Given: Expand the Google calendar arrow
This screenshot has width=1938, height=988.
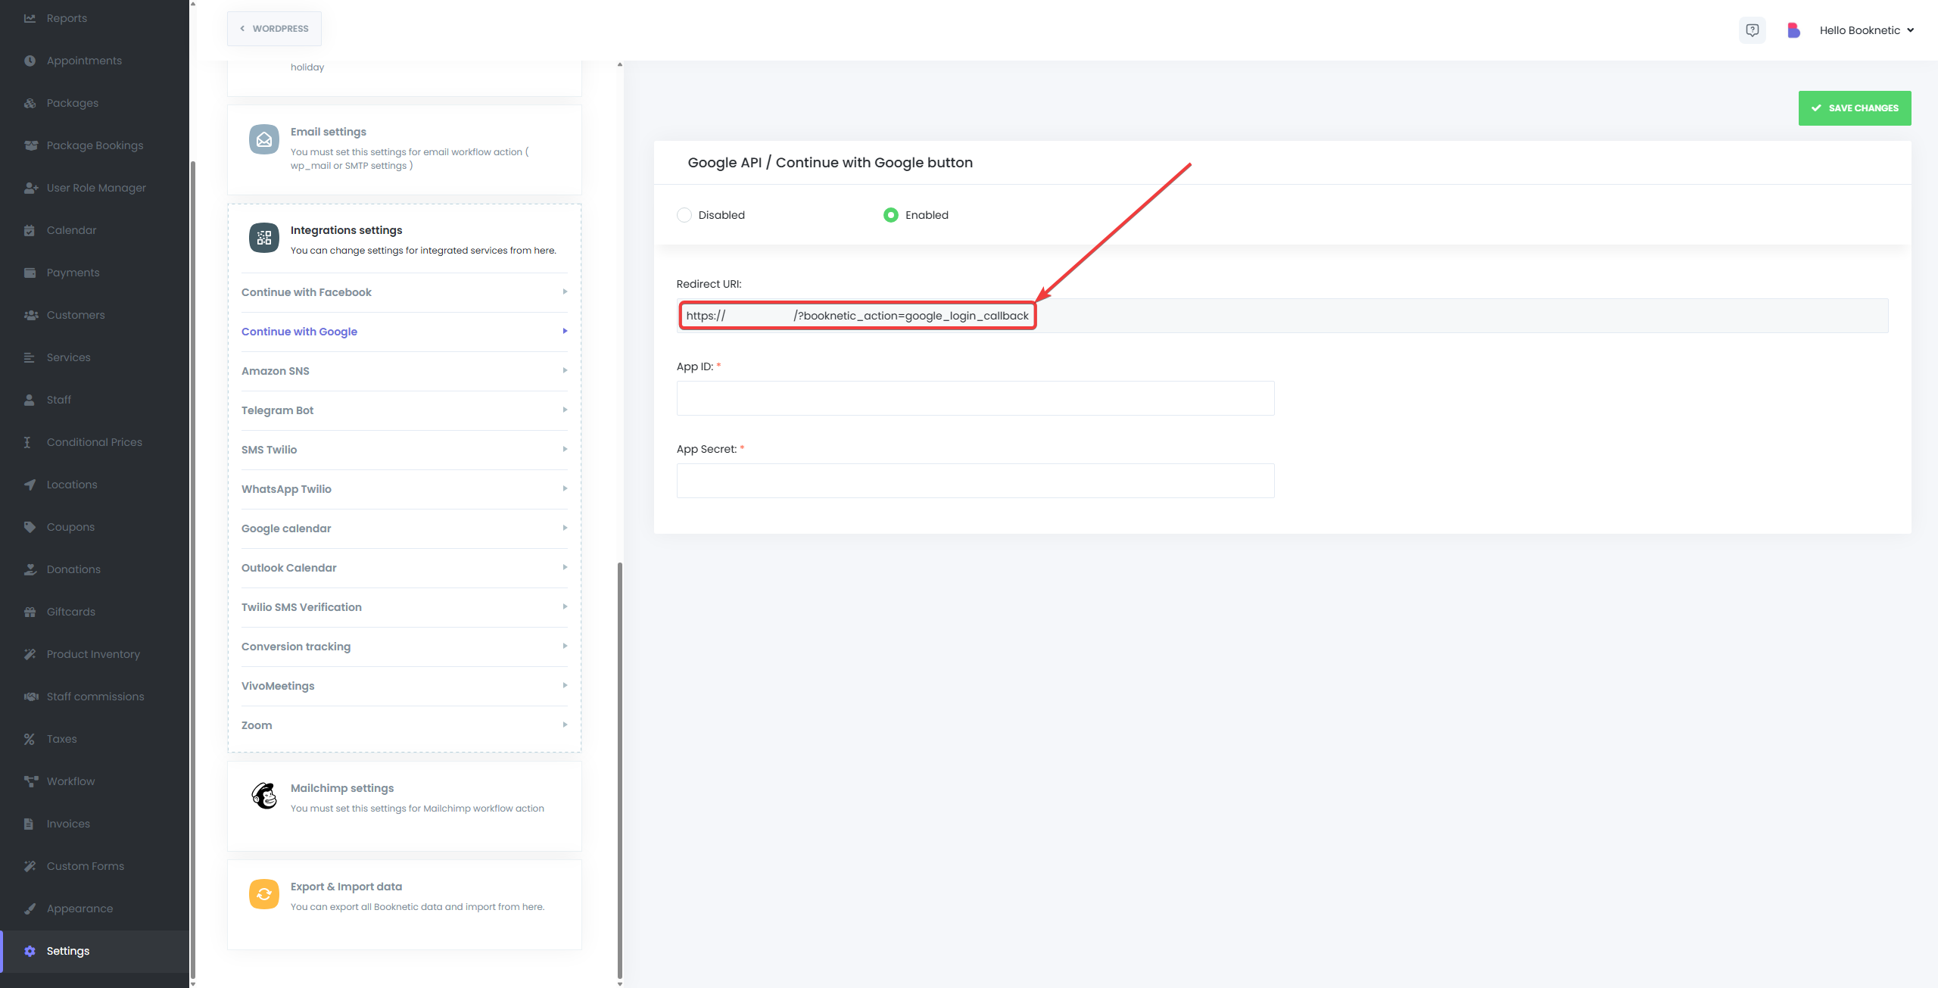Looking at the screenshot, I should point(565,528).
